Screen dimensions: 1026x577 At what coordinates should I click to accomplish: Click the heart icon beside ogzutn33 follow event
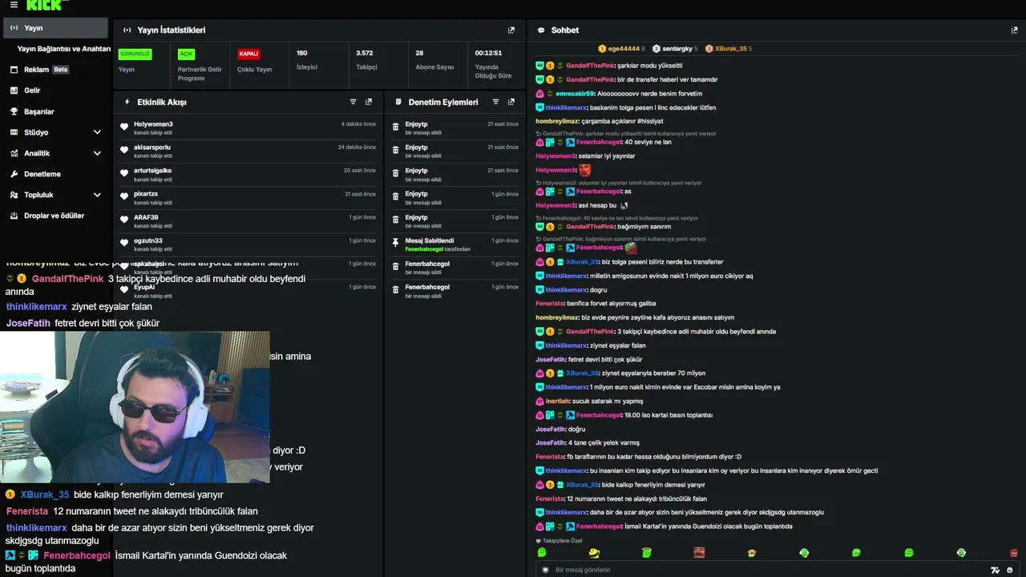124,243
